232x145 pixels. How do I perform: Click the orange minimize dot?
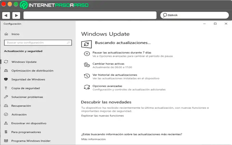10,4
